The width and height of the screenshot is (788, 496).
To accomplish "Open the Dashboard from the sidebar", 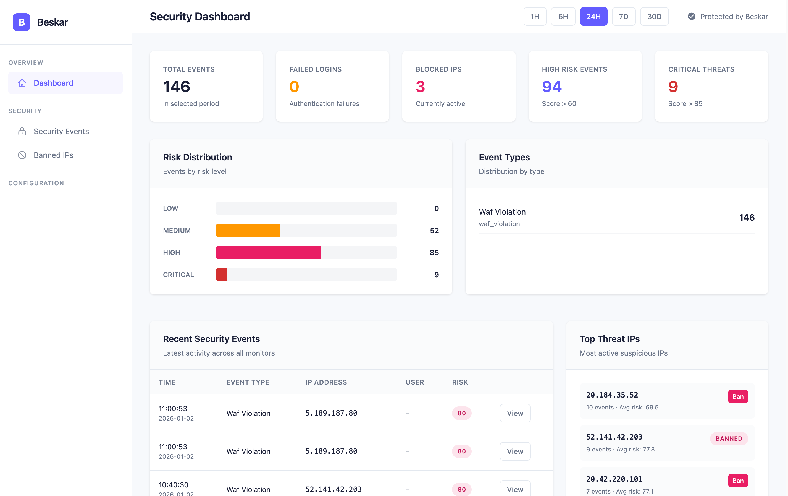I will click(x=53, y=83).
